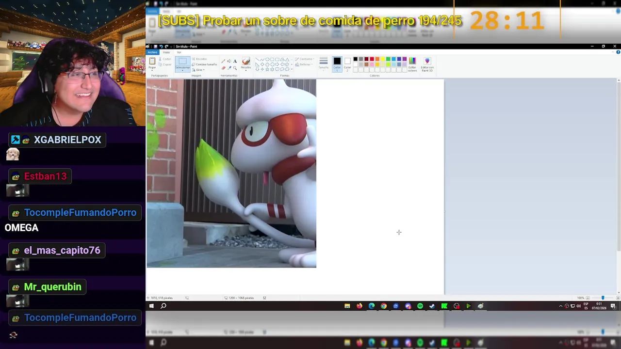621x349 pixels.
Task: Click the vertical scrollbar down arrow
Action: 619,293
